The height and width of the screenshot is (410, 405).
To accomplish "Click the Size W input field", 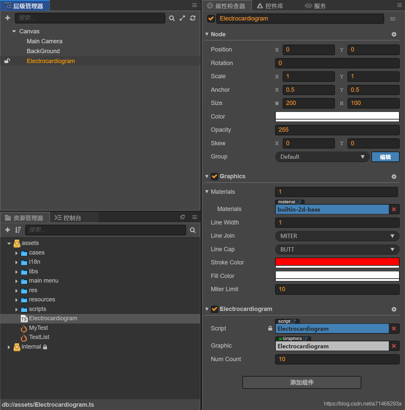I will tap(309, 103).
